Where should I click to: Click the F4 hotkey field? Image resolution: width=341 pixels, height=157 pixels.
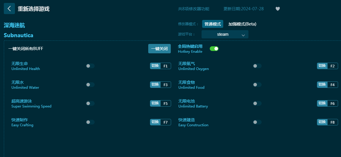[333, 85]
